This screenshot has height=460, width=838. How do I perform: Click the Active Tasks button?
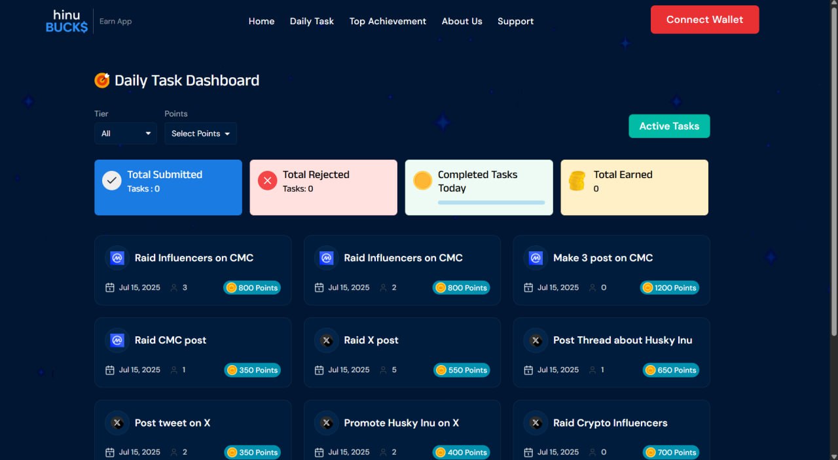point(669,126)
